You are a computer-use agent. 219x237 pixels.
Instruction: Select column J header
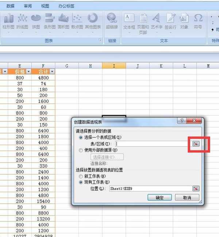coord(138,66)
